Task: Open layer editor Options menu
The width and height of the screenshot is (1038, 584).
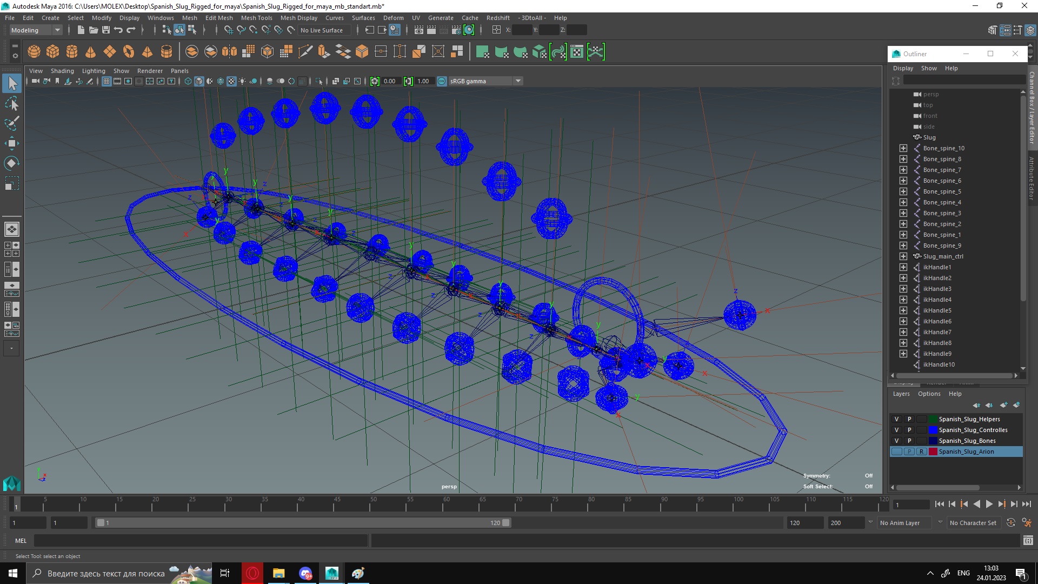Action: (929, 394)
